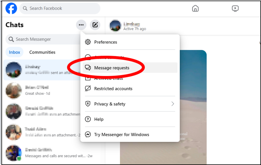Click the Preferences gear icon
This screenshot has height=165, width=261.
[x=88, y=42]
